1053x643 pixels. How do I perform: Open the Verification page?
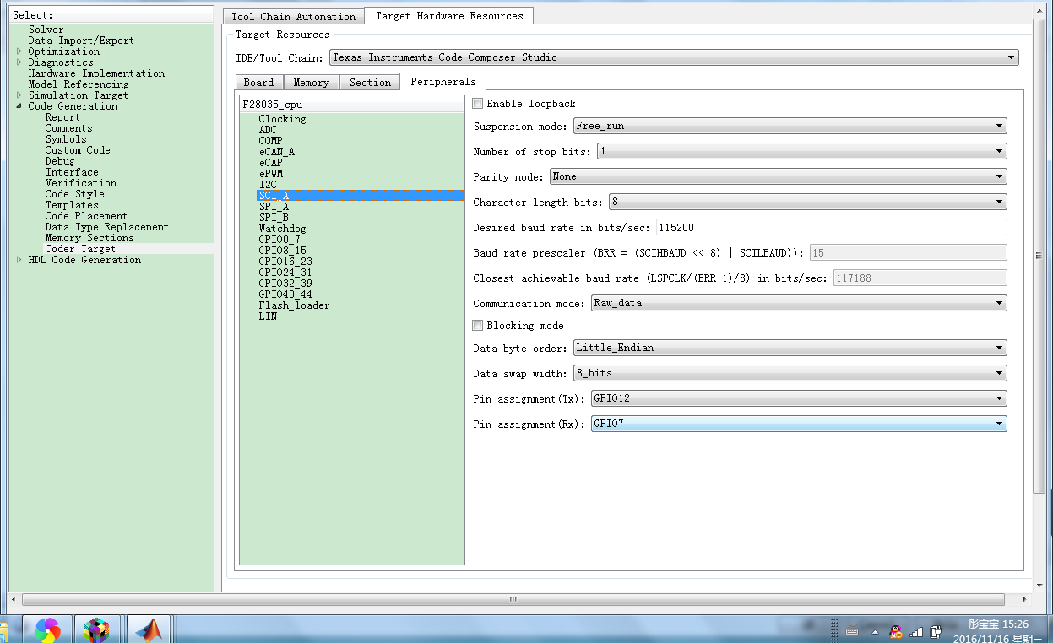click(x=81, y=183)
